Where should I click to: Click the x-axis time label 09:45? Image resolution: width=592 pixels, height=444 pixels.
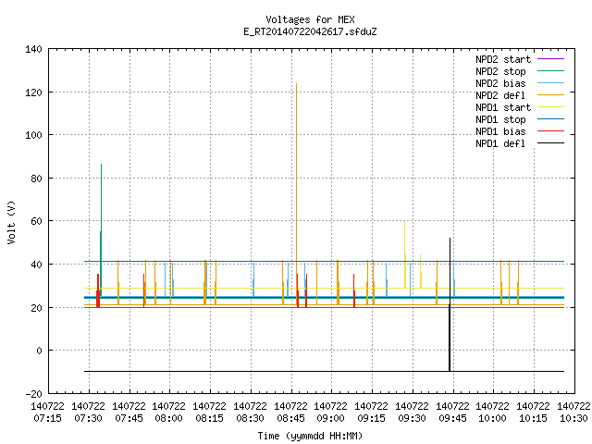(x=452, y=419)
